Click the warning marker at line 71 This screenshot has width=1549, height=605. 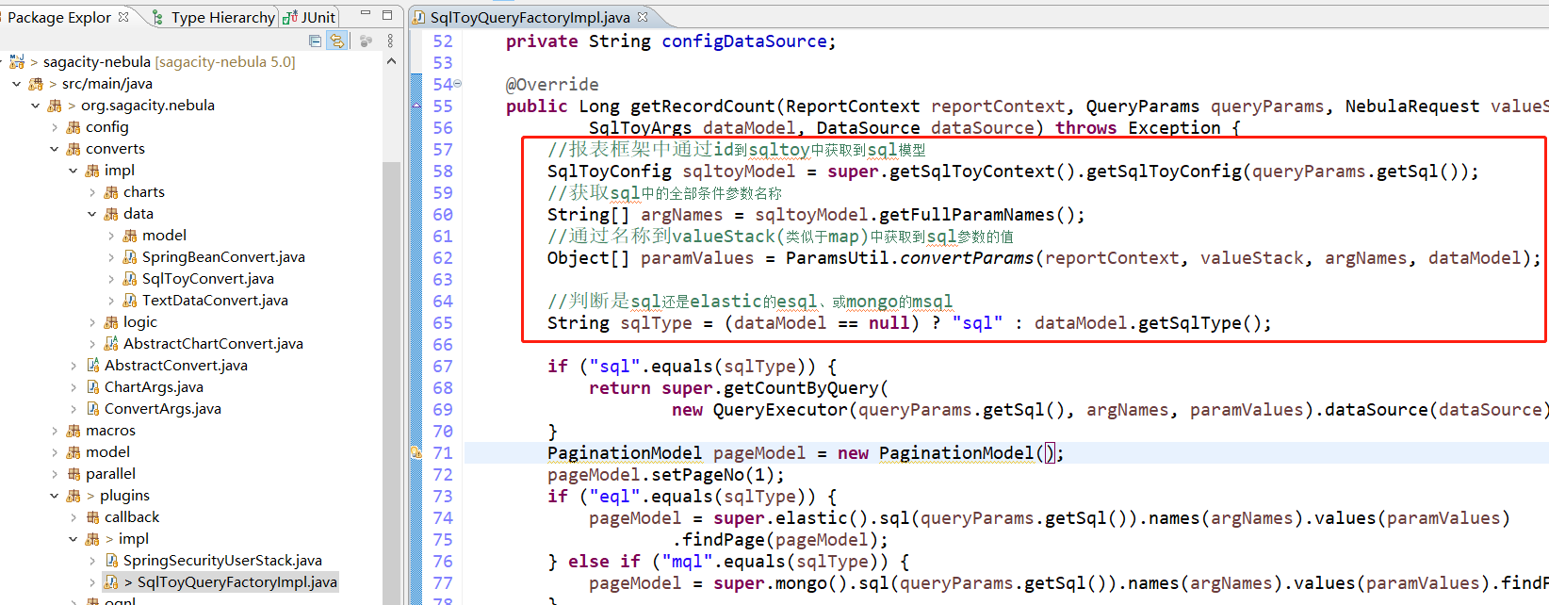click(416, 453)
